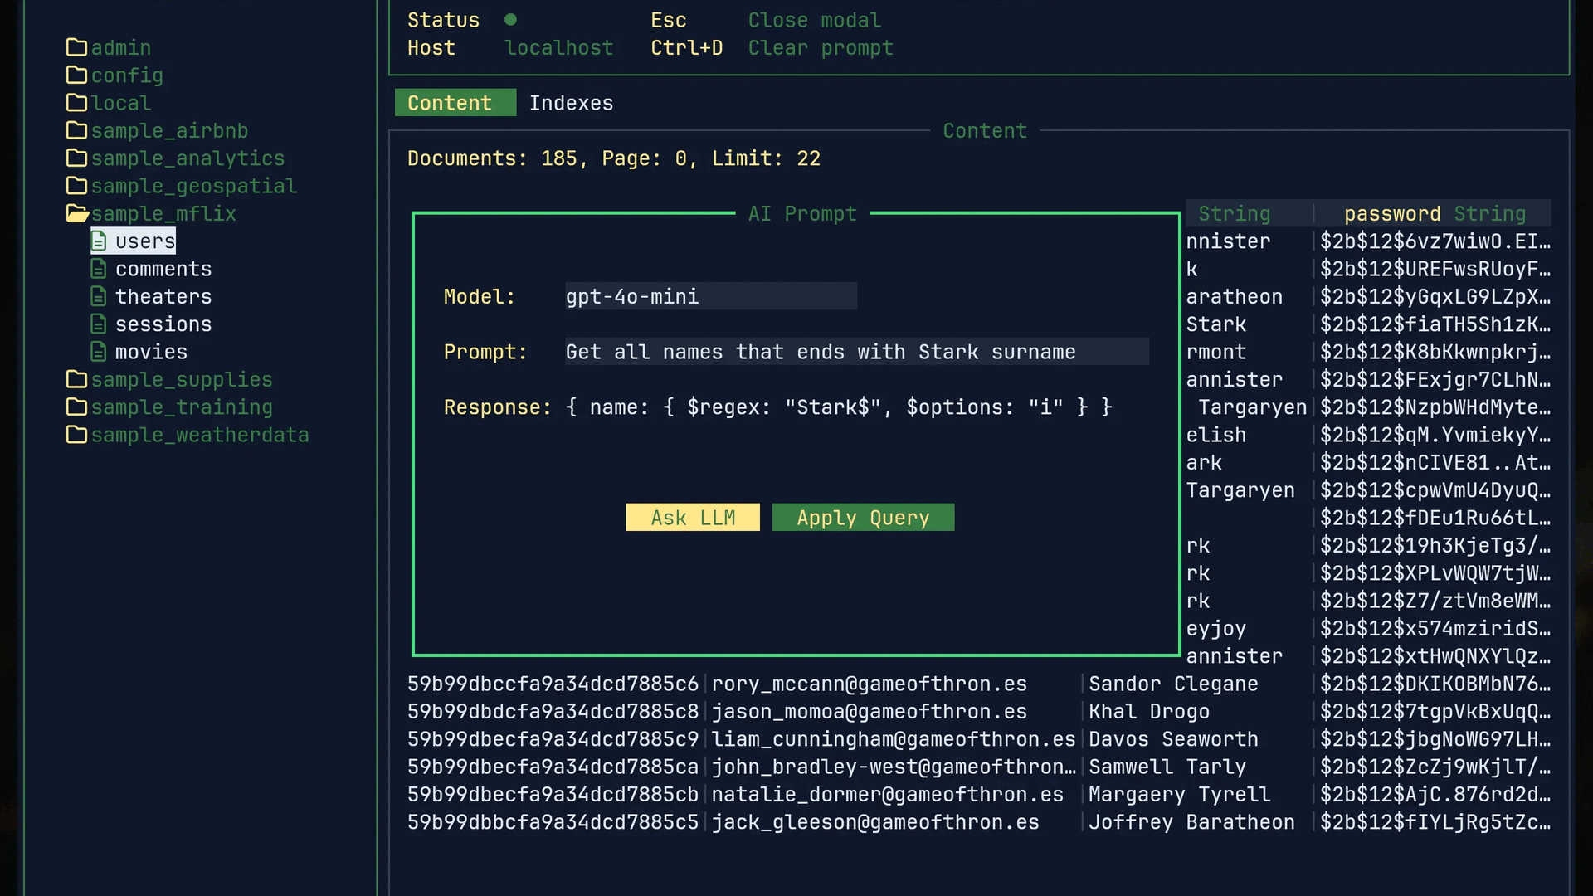
Task: Expand the sample_geospatial database
Action: 194,186
